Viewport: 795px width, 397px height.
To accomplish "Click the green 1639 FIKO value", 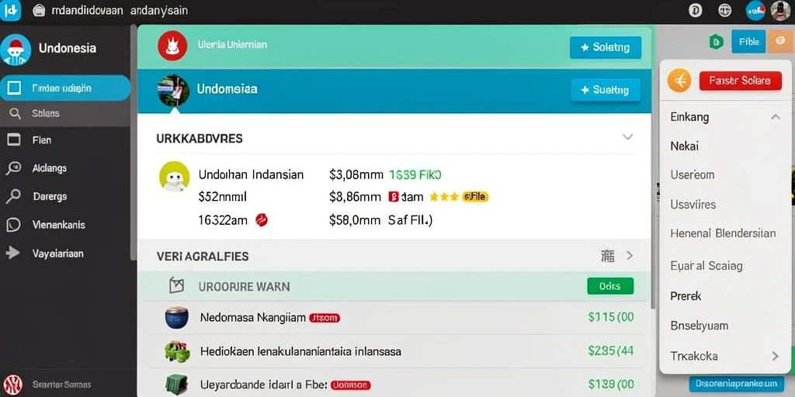I will pos(415,174).
